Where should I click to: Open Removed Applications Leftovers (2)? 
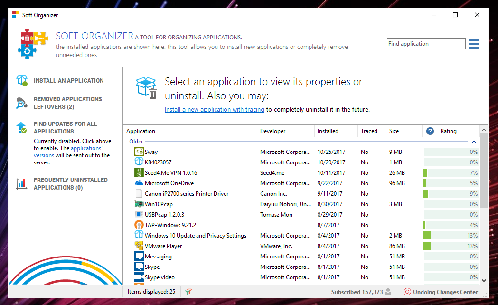(x=67, y=103)
